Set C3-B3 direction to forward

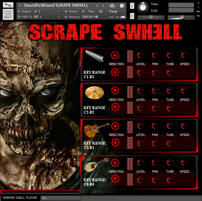click(x=115, y=126)
